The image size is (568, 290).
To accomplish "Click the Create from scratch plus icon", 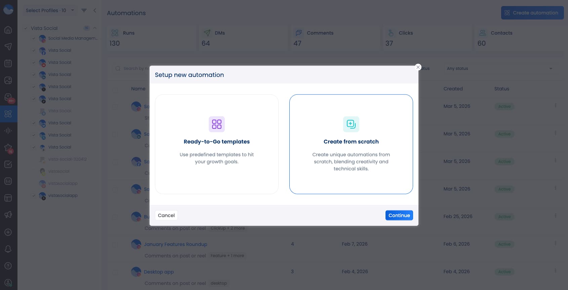I will 351,124.
